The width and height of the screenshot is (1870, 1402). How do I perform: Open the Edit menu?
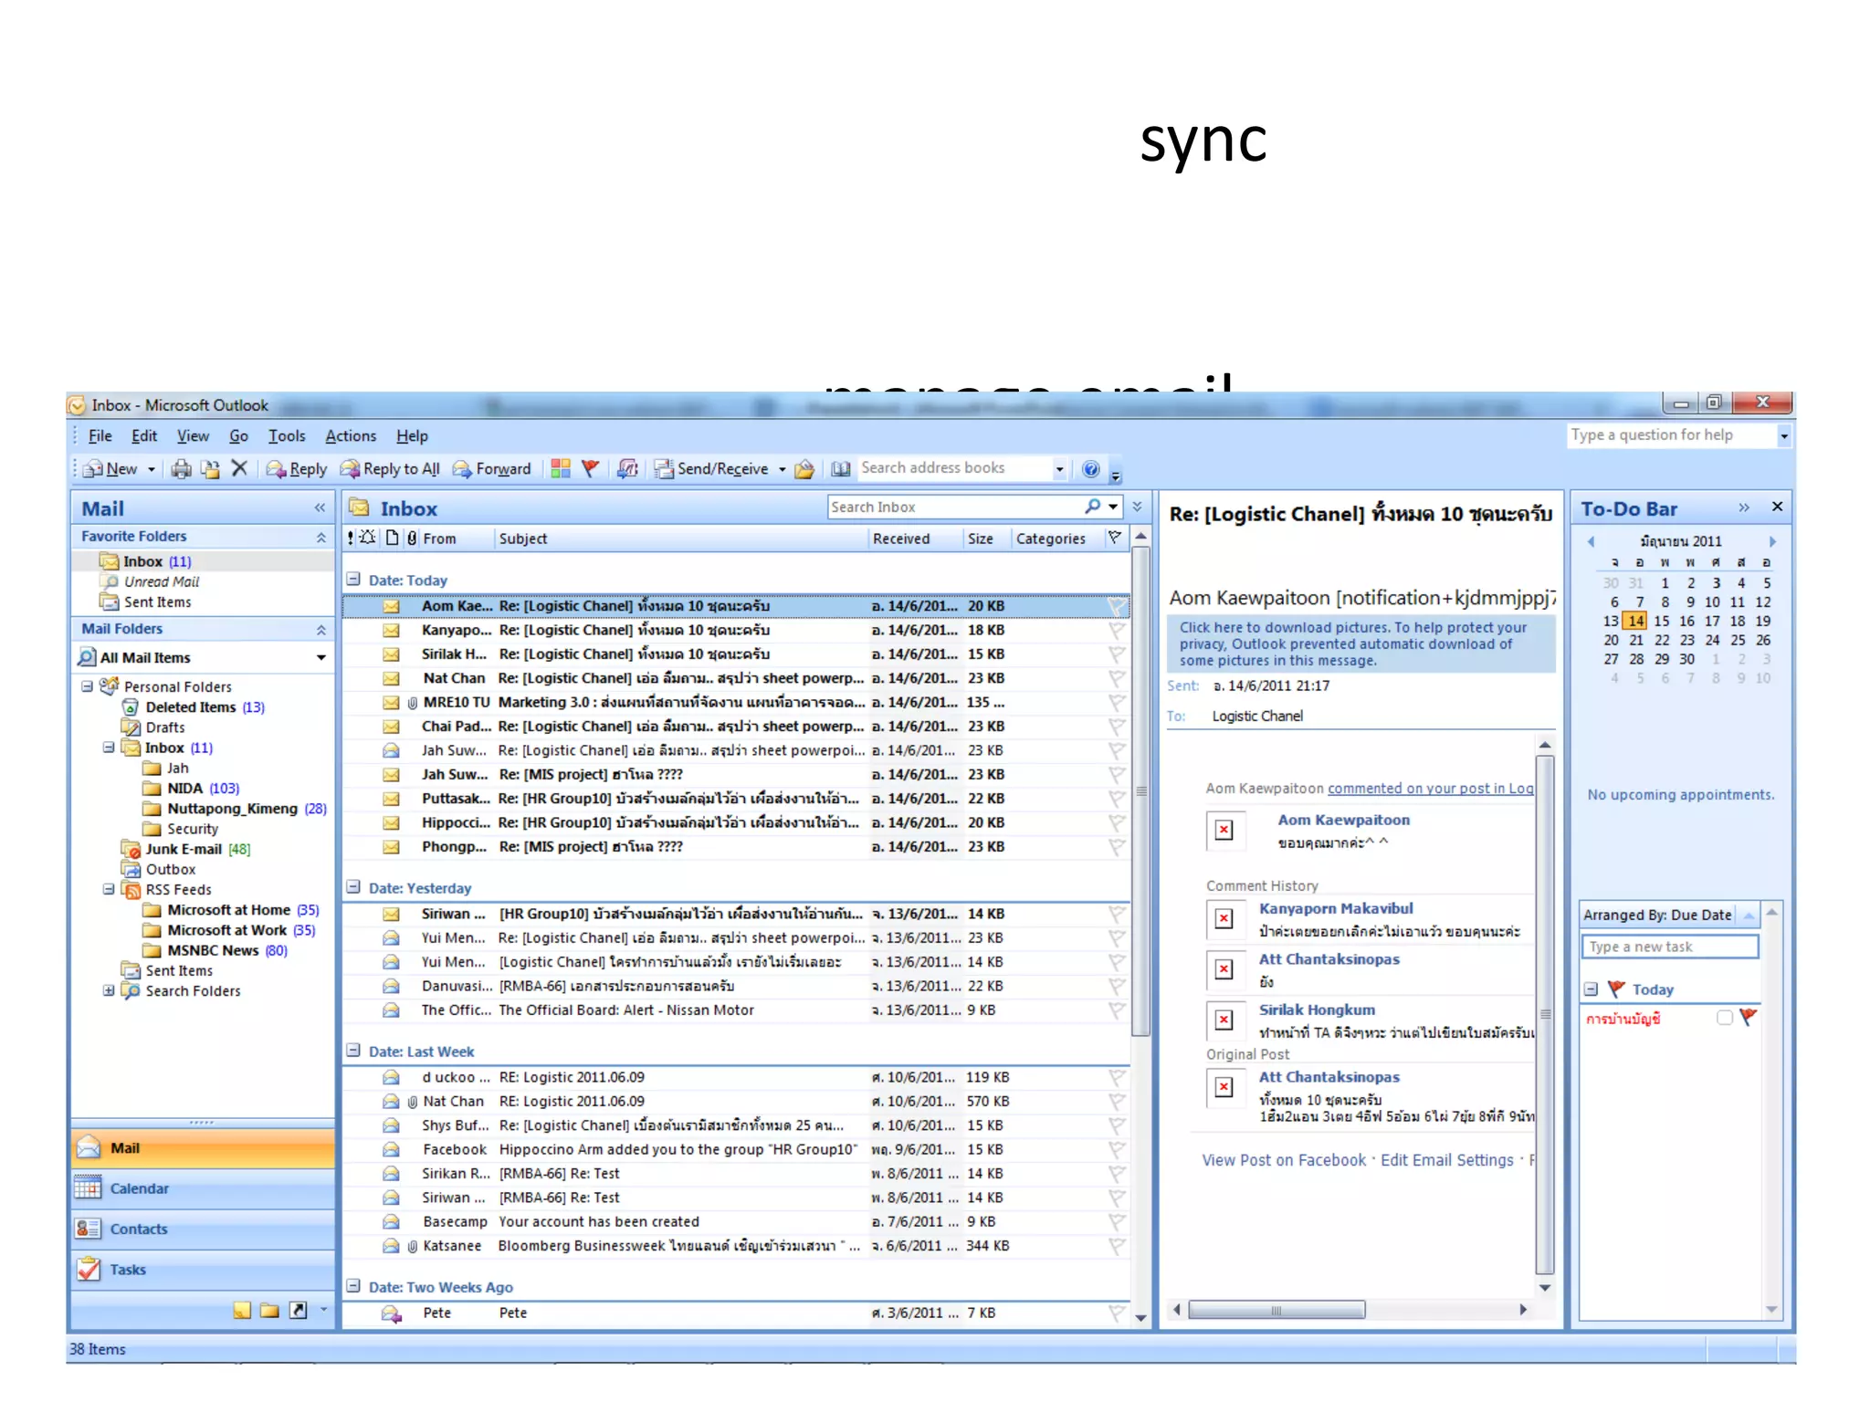click(144, 436)
